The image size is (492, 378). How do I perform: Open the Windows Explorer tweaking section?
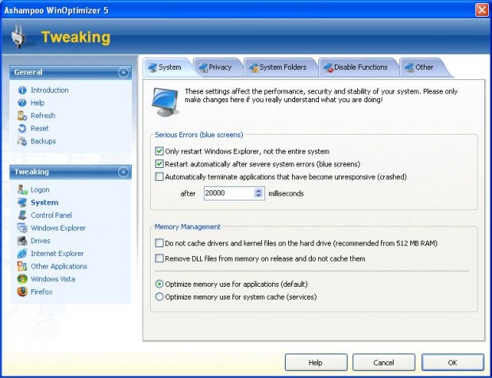click(x=58, y=228)
